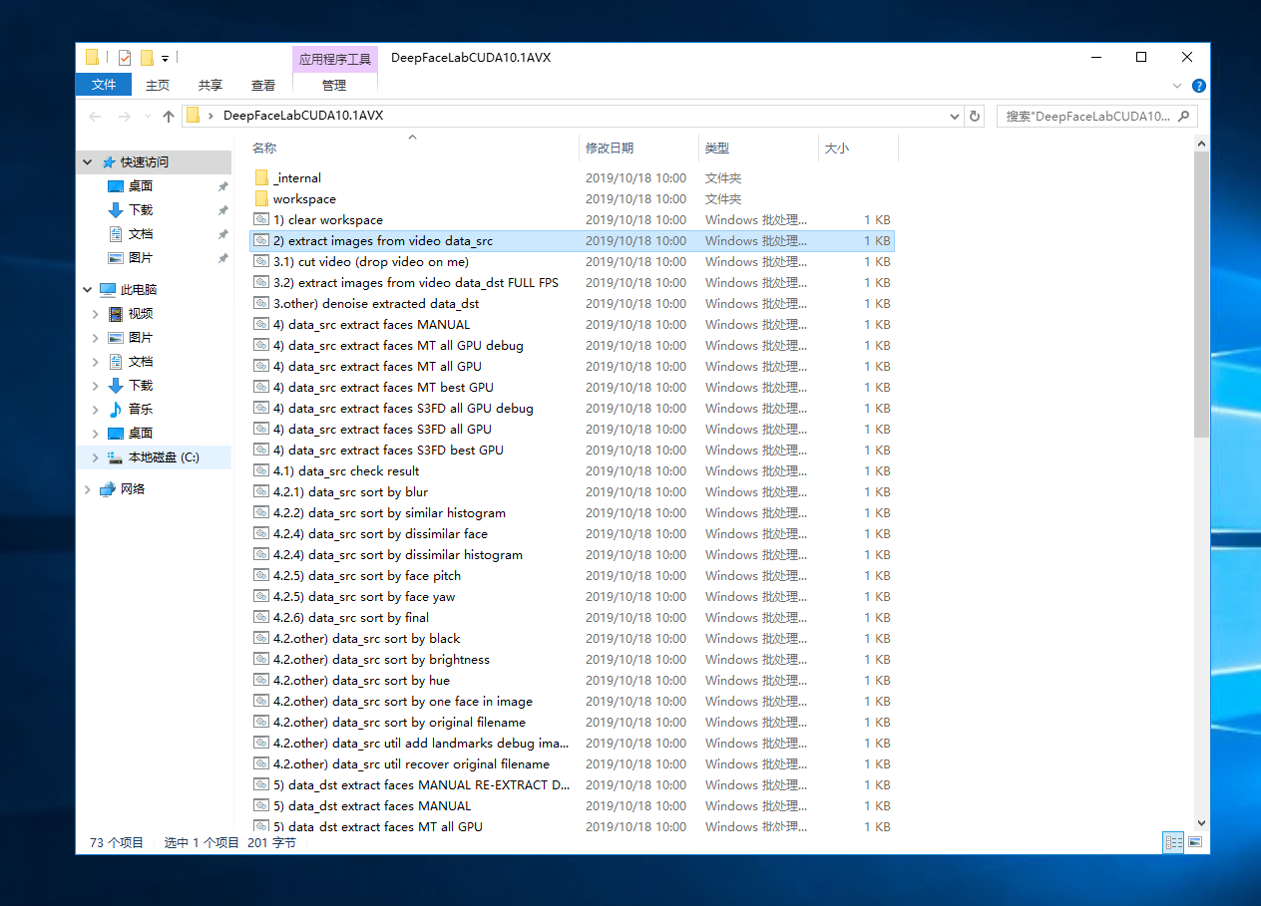Select '3.2) extract images from video data_dst FULL FPS'
1261x906 pixels.
coord(572,282)
